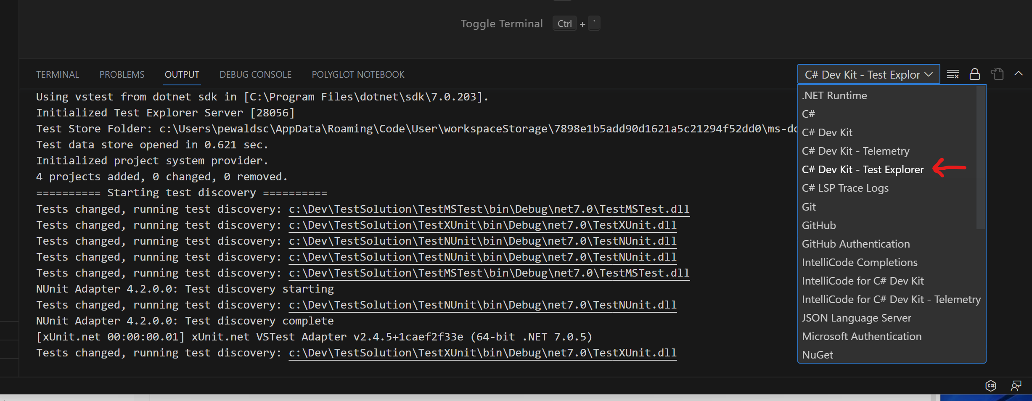
Task: Open the output channel dropdown
Action: click(868, 74)
